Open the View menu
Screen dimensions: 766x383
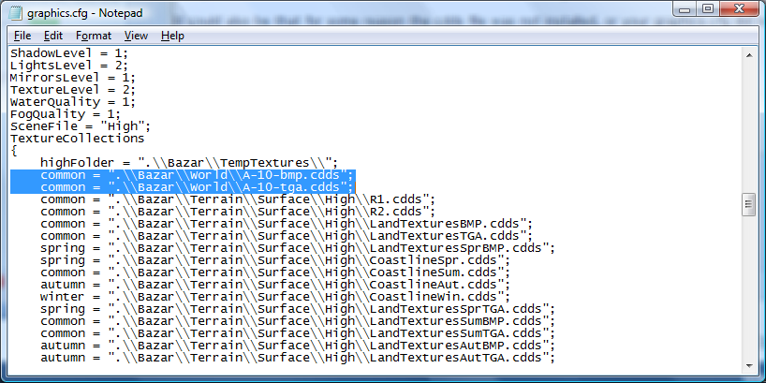point(136,35)
